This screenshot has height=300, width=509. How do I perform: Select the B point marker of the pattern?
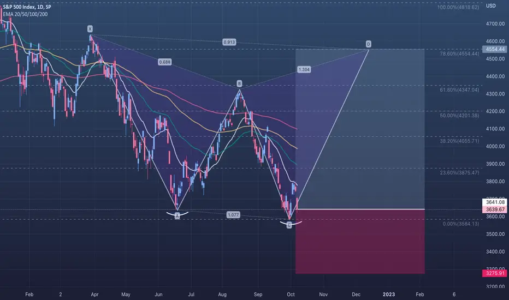[x=239, y=83]
